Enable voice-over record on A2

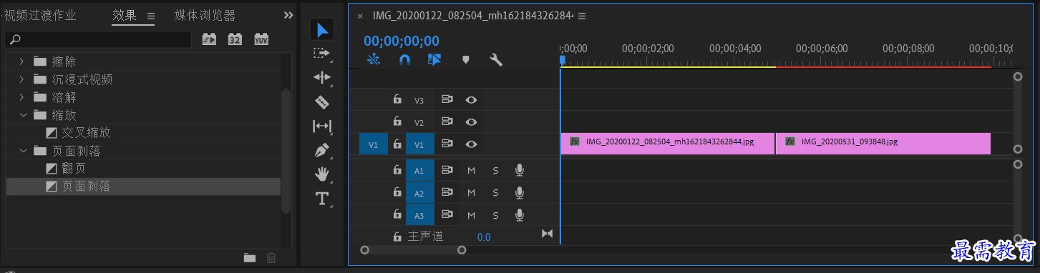(520, 193)
